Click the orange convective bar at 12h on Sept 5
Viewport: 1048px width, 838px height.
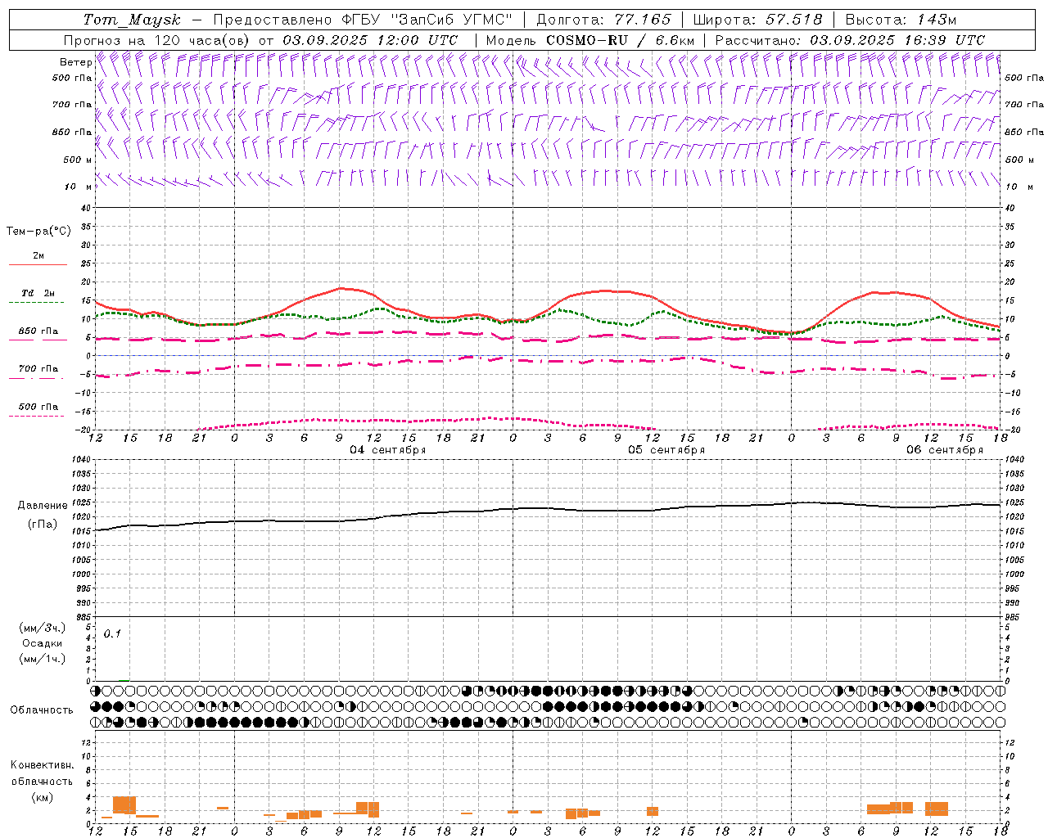(x=653, y=811)
